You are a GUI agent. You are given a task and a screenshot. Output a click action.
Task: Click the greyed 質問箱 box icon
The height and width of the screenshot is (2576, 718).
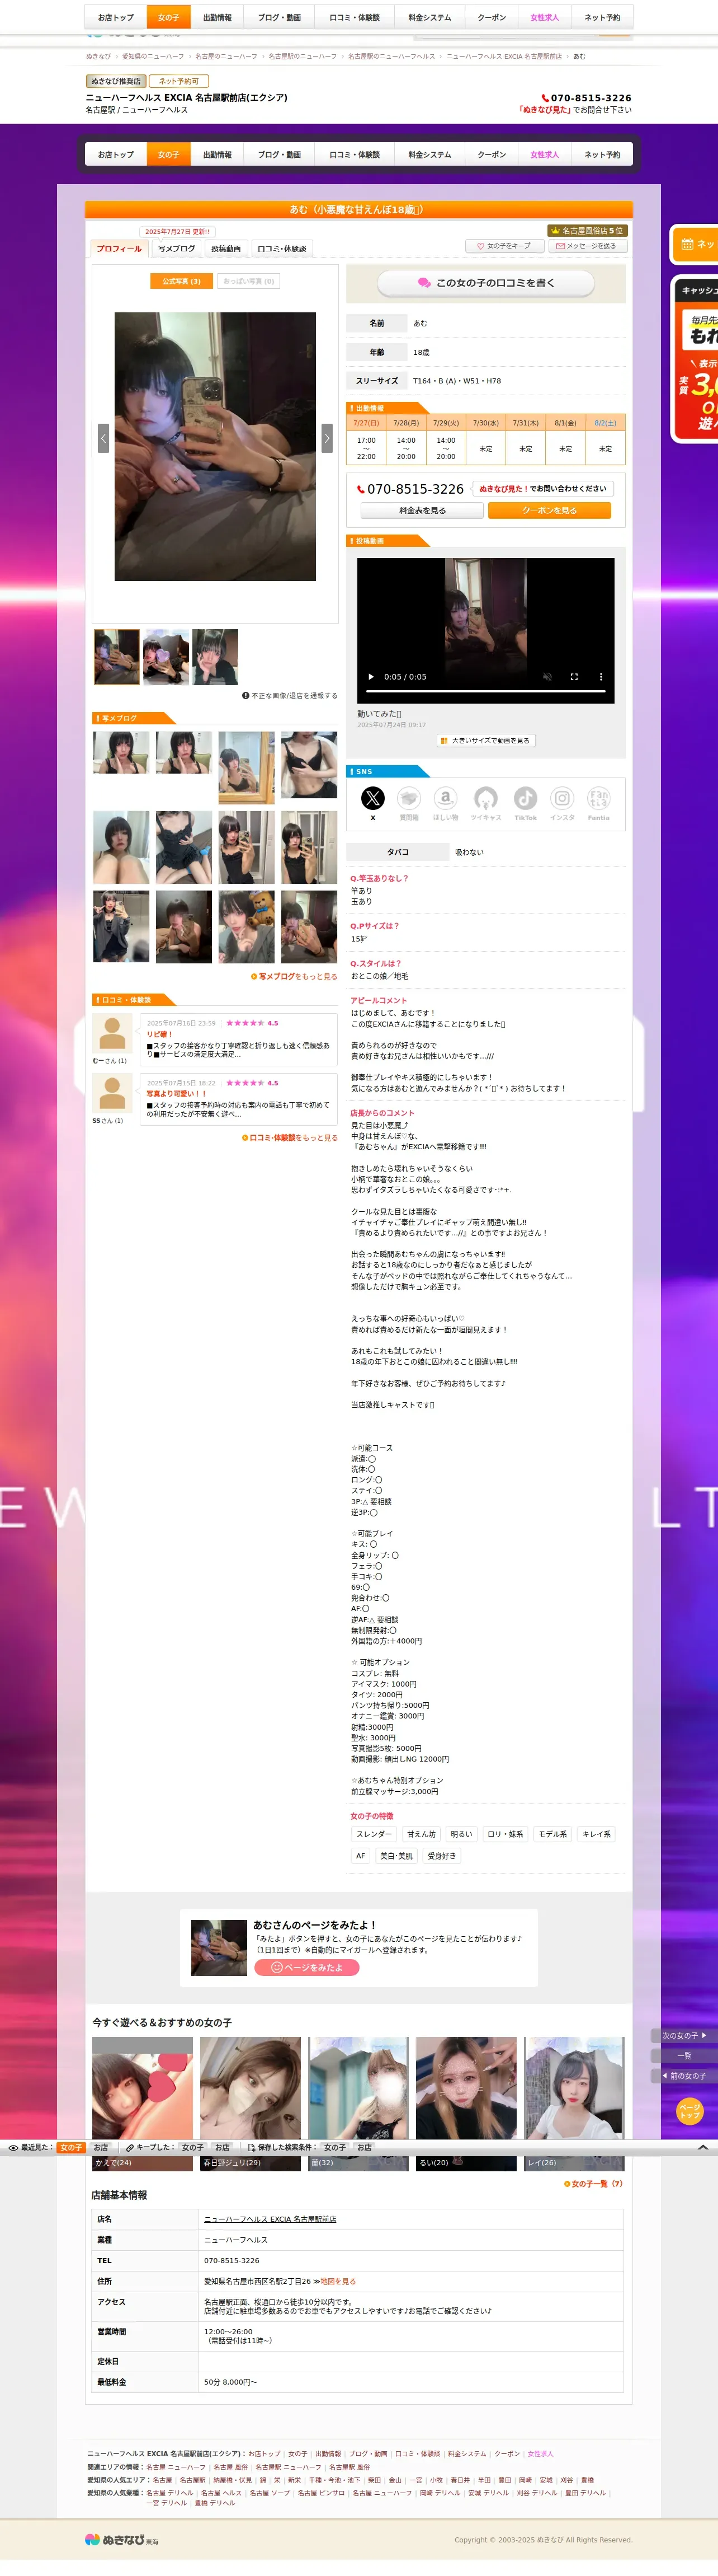click(x=408, y=798)
